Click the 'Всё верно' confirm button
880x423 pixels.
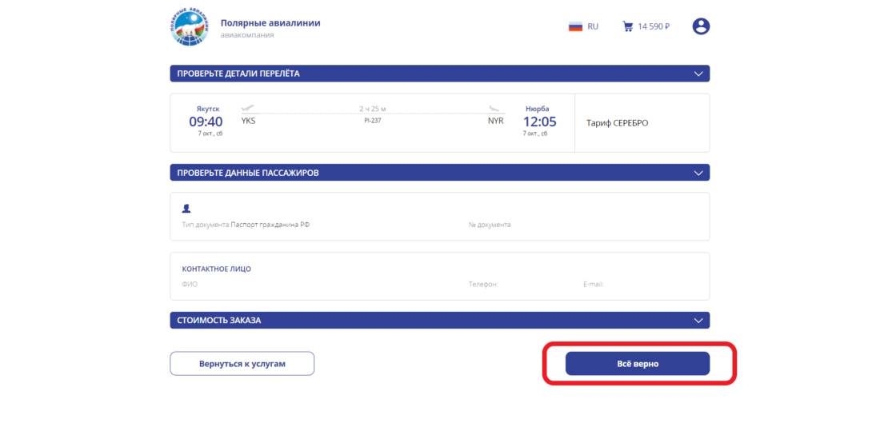(637, 364)
